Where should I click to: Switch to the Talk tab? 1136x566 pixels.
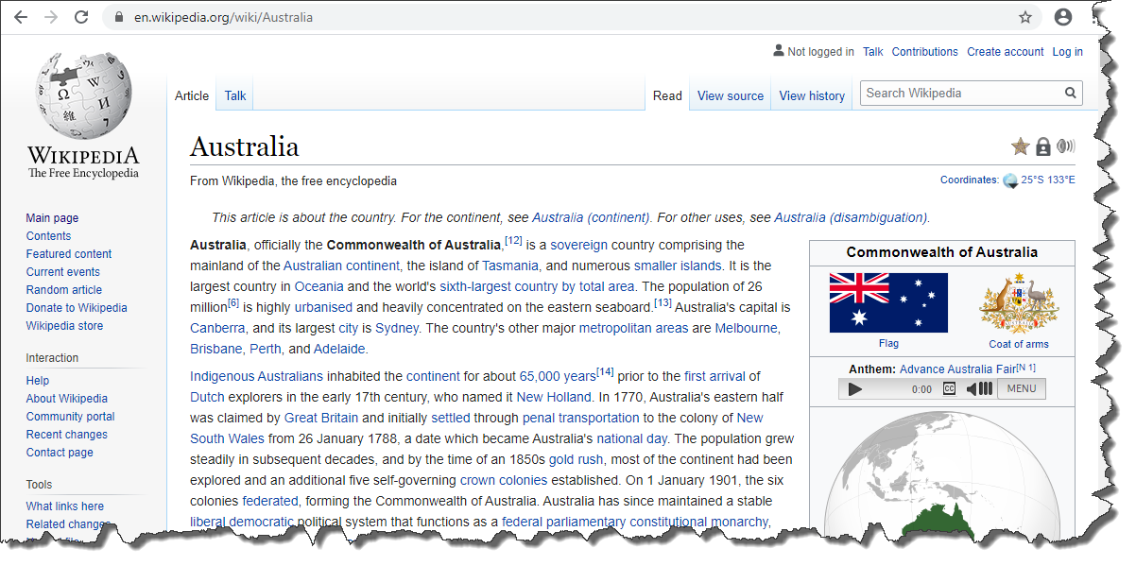(x=235, y=95)
